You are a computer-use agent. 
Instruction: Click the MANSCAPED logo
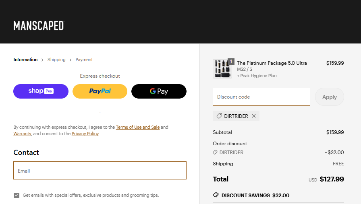click(x=39, y=26)
